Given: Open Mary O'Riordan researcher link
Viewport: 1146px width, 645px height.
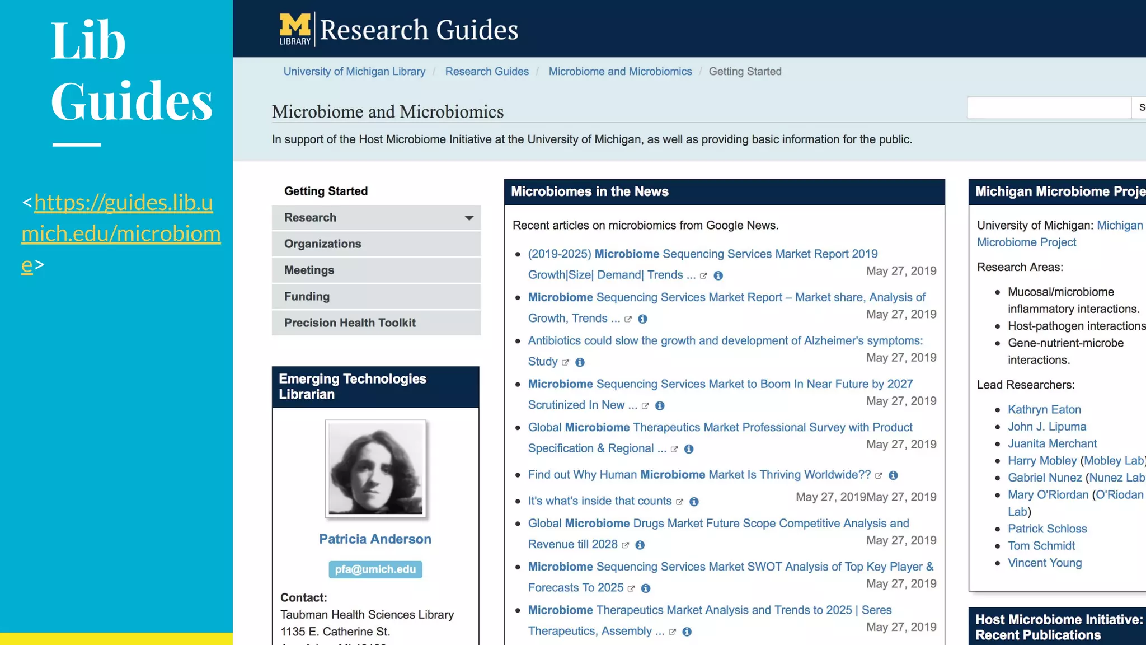Looking at the screenshot, I should pyautogui.click(x=1048, y=495).
